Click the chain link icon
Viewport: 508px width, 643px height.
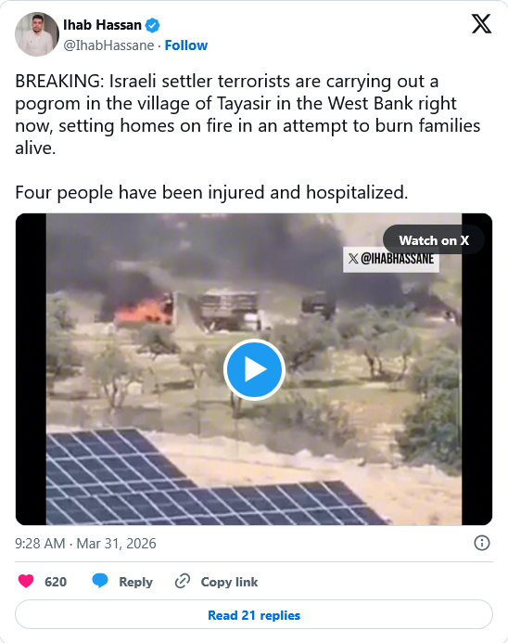[x=183, y=582]
